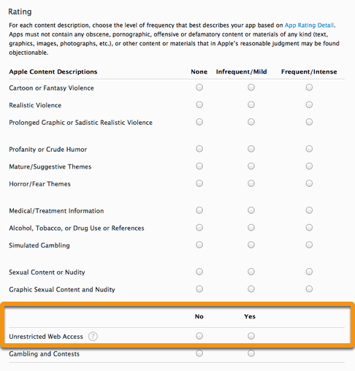Image resolution: width=355 pixels, height=371 pixels.
Task: Choose Infrequent/Mild for Realistic Violence
Action: pyautogui.click(x=251, y=104)
